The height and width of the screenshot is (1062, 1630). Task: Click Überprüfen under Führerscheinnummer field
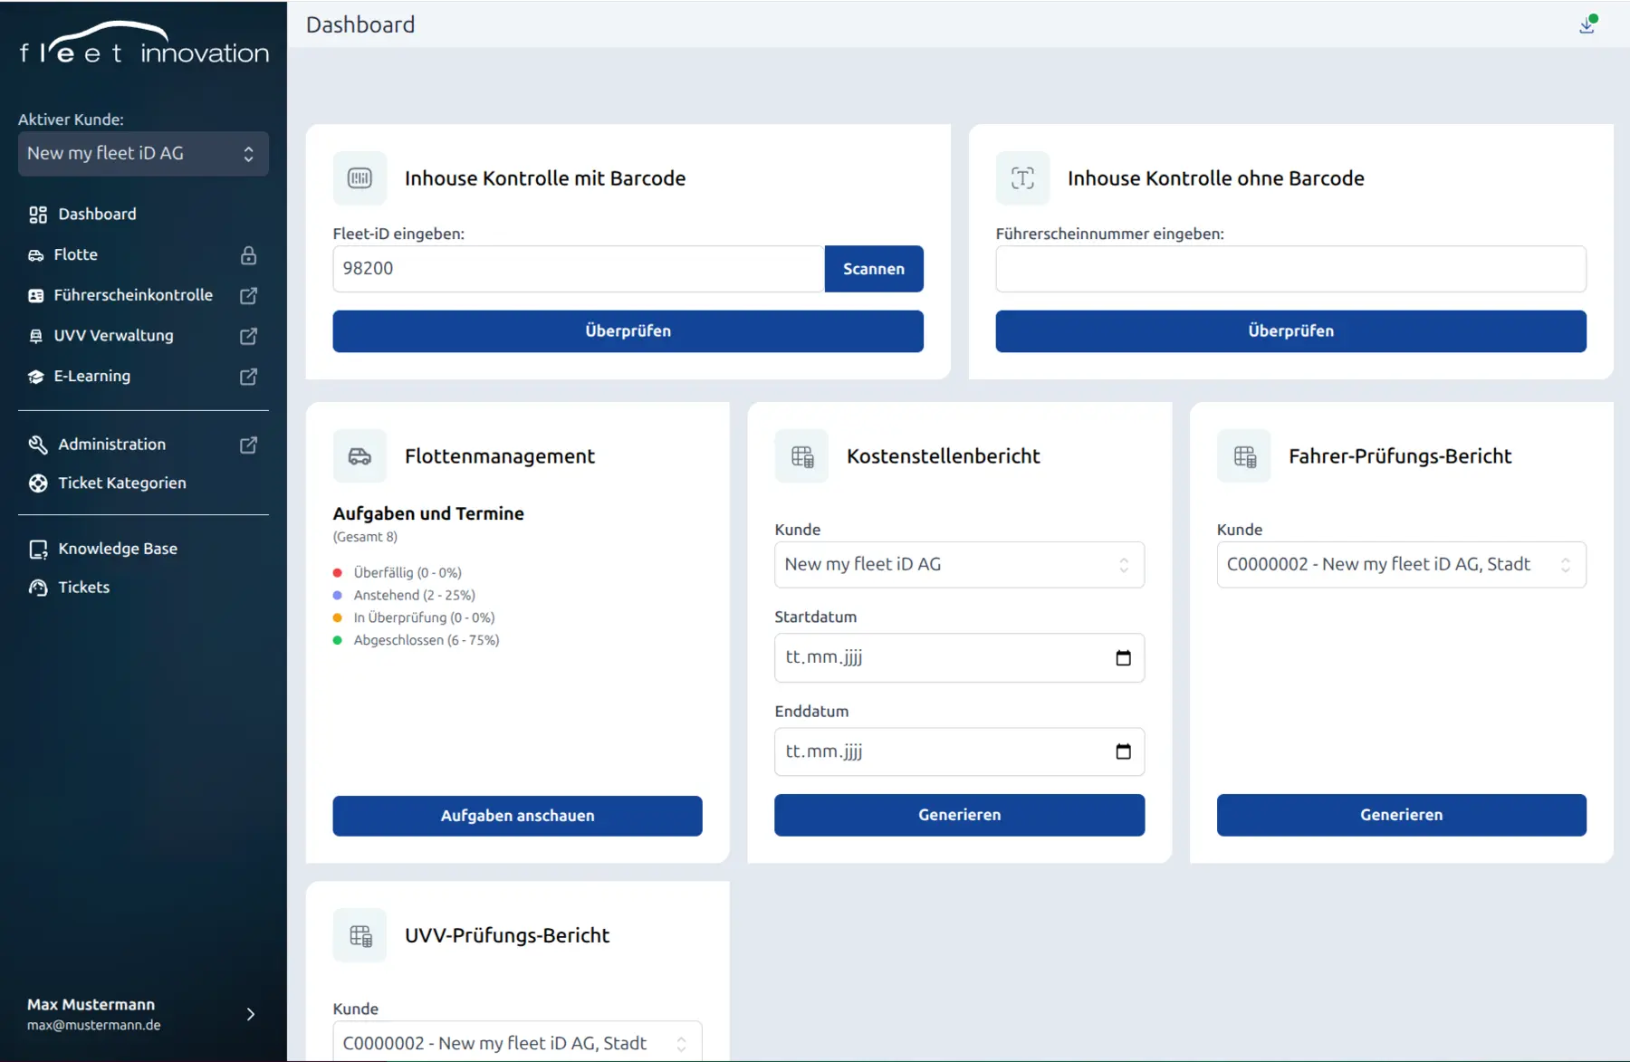pyautogui.click(x=1290, y=331)
